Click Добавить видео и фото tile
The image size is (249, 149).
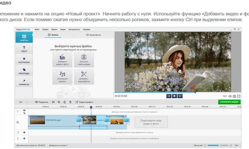point(62,60)
